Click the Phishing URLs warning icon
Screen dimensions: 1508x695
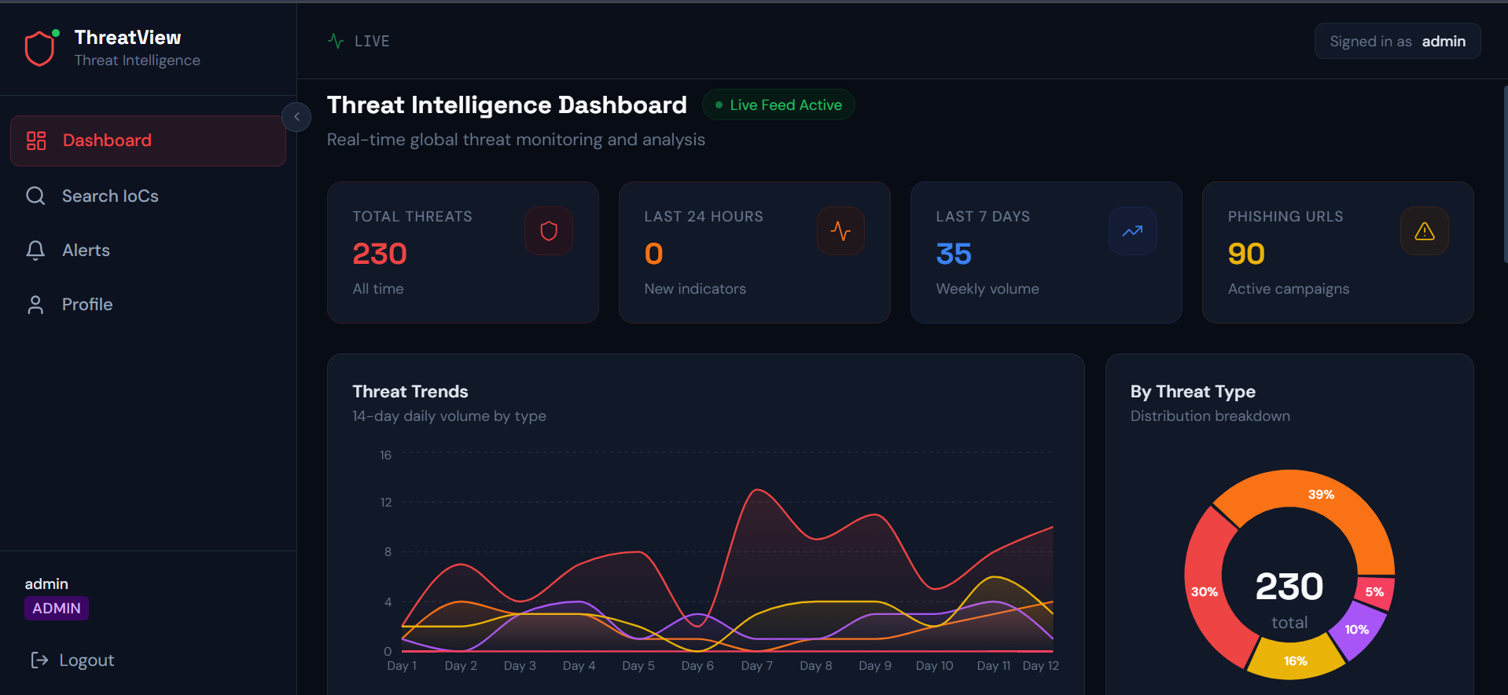pyautogui.click(x=1425, y=231)
